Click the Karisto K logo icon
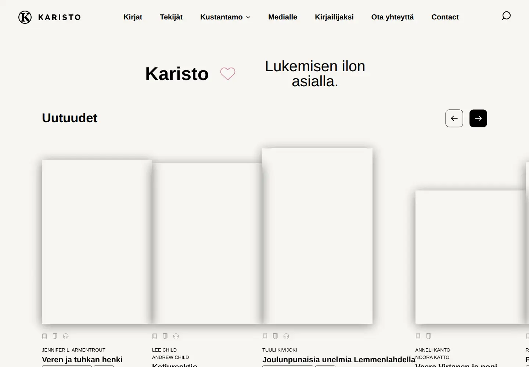This screenshot has height=367, width=529. 25,17
